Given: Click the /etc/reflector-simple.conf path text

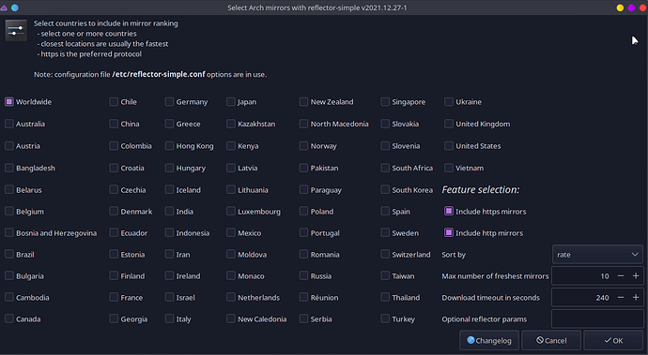Looking at the screenshot, I should pos(159,74).
